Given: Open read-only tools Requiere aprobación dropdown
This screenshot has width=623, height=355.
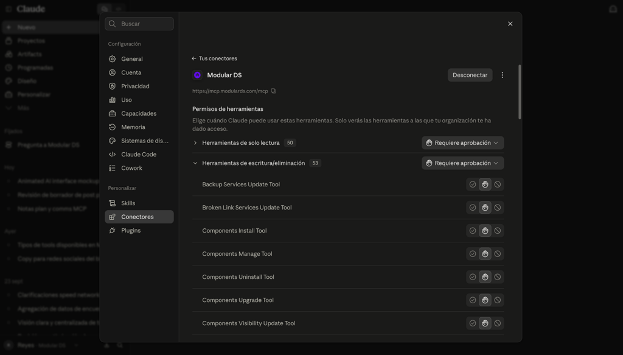Looking at the screenshot, I should point(462,142).
